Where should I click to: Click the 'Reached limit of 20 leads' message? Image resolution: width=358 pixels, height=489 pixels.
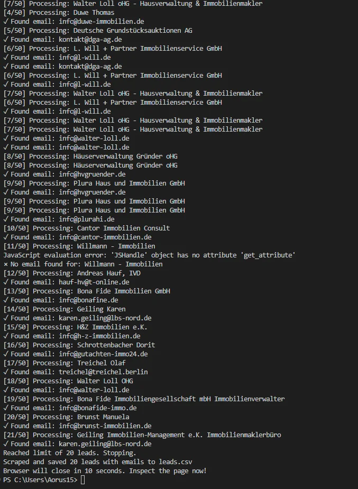coord(69,453)
